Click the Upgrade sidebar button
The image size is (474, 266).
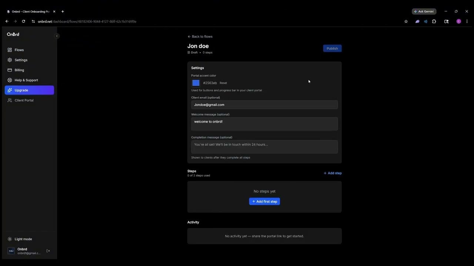pos(29,90)
